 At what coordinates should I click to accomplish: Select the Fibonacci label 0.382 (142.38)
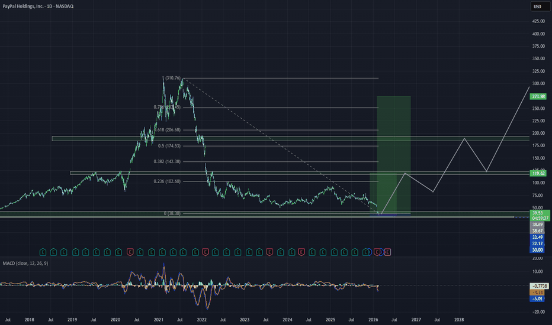(x=167, y=162)
